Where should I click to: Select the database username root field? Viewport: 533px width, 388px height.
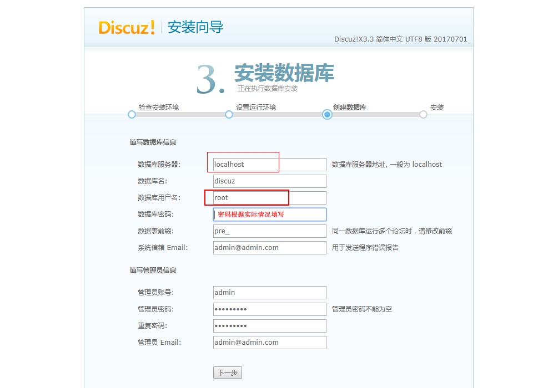[269, 198]
